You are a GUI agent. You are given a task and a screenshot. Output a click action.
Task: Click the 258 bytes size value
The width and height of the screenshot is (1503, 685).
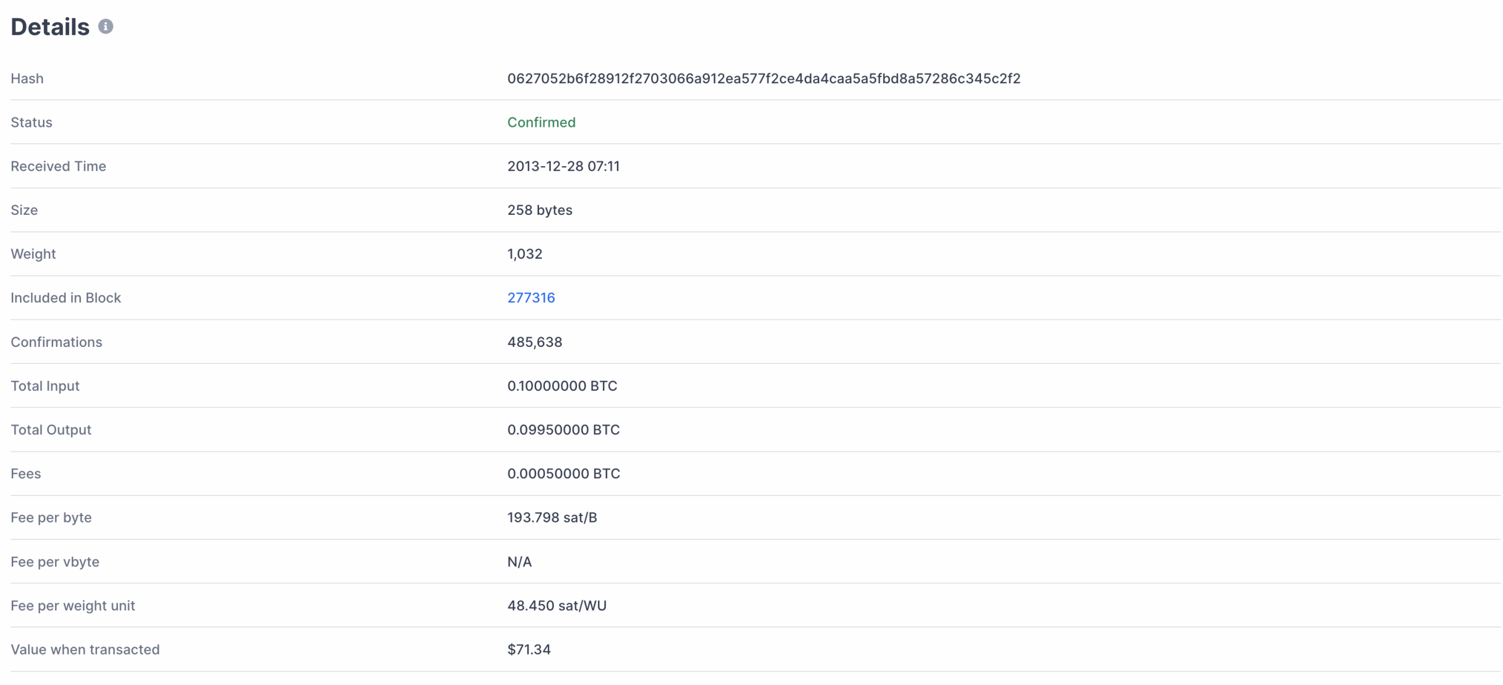pyautogui.click(x=540, y=210)
